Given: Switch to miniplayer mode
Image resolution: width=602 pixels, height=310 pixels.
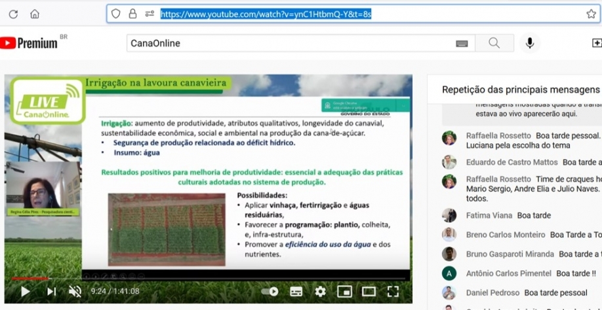Looking at the screenshot, I should coord(344,292).
